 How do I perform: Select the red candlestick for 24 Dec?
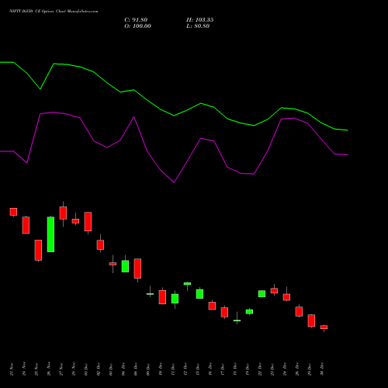[286, 297]
